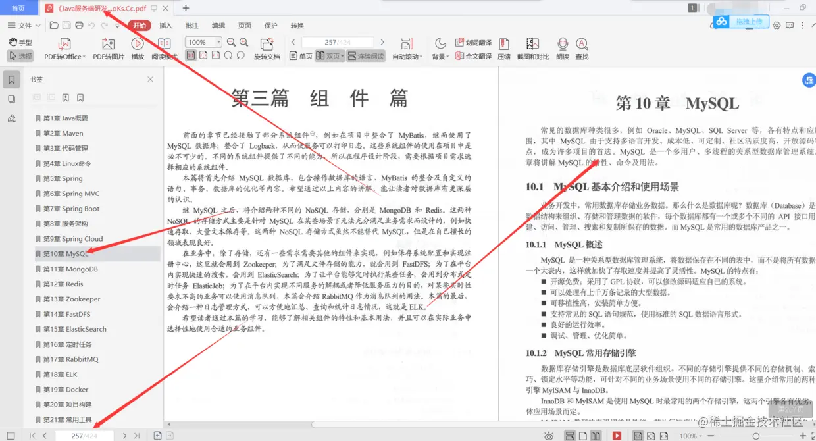The width and height of the screenshot is (816, 441).
Task: Go to previous page arrow in toolbar
Action: tap(293, 42)
